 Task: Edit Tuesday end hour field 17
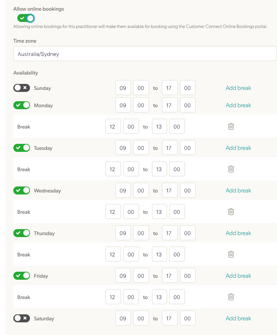click(169, 148)
